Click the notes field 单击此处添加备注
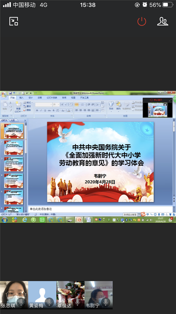 click(x=100, y=209)
